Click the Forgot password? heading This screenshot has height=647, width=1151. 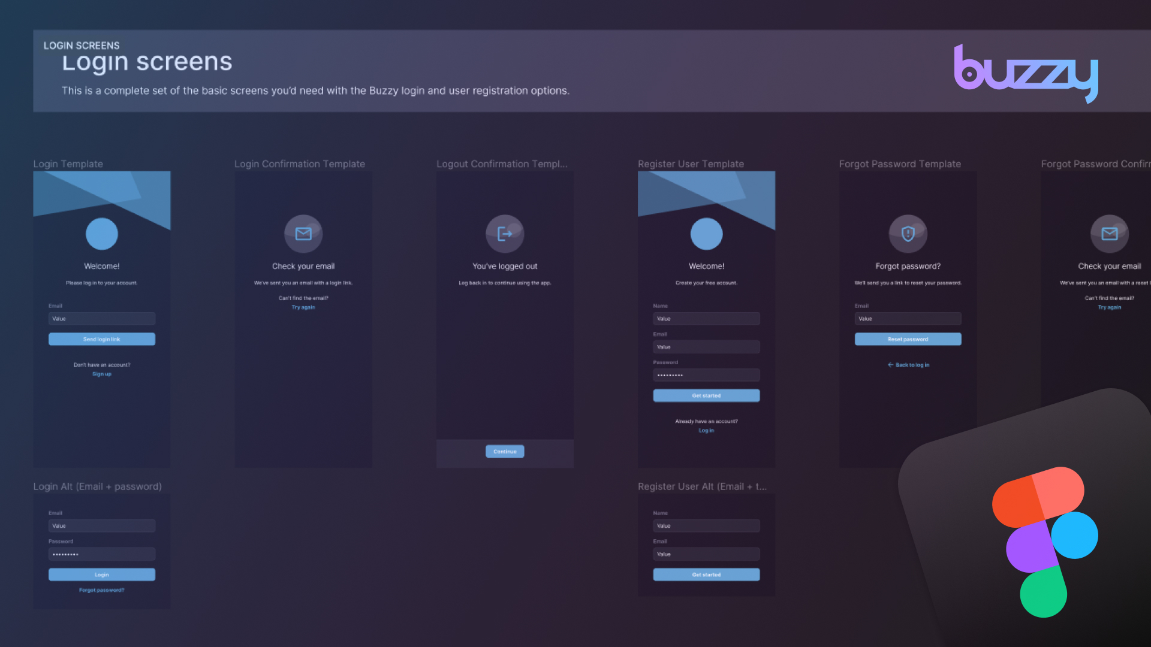(x=908, y=266)
